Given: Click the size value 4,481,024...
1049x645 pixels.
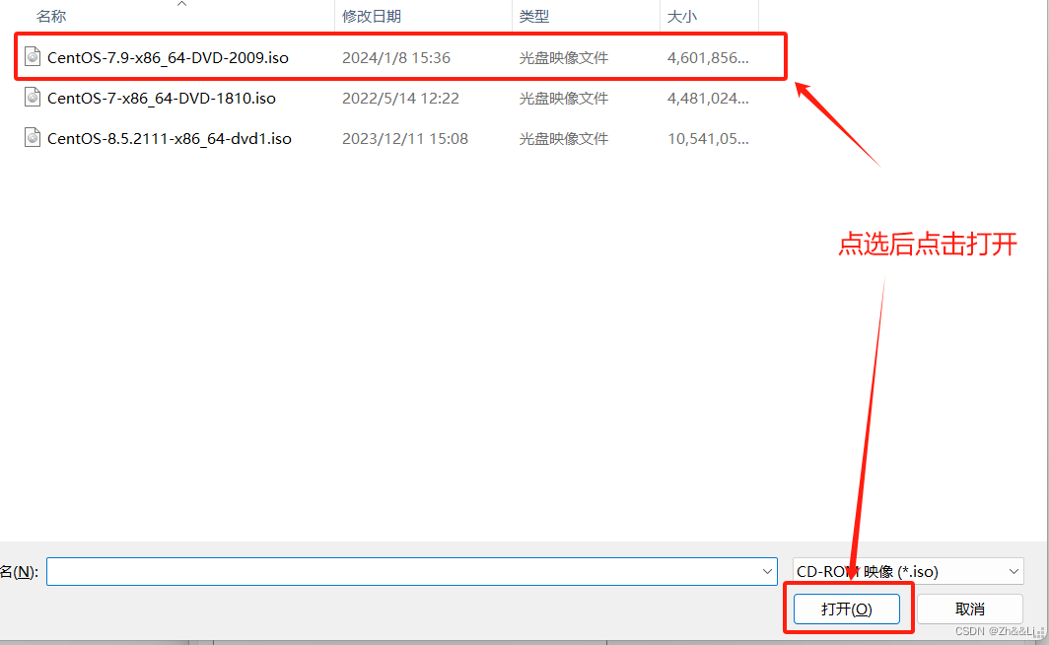Looking at the screenshot, I should click(x=708, y=99).
